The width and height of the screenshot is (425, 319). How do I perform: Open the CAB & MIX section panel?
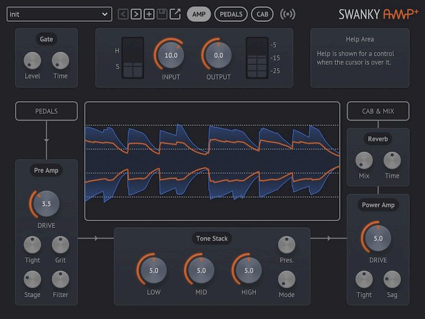(378, 111)
